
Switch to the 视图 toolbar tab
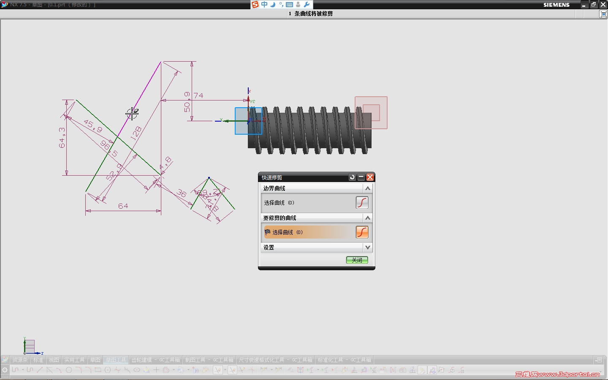pos(54,360)
